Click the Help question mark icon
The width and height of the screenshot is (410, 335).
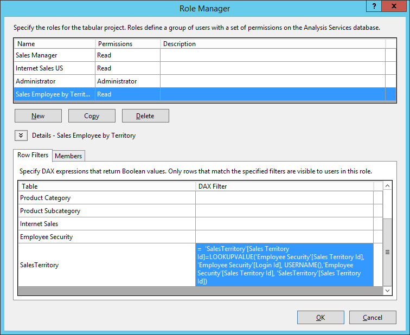coord(374,6)
